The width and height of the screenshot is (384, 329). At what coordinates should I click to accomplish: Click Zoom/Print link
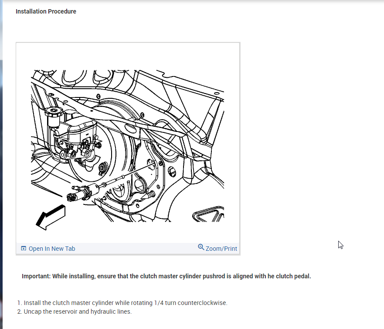click(x=221, y=249)
